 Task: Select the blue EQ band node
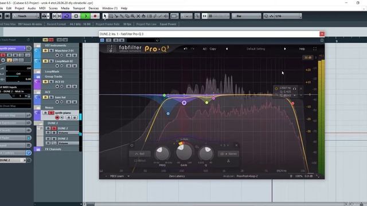pos(168,113)
